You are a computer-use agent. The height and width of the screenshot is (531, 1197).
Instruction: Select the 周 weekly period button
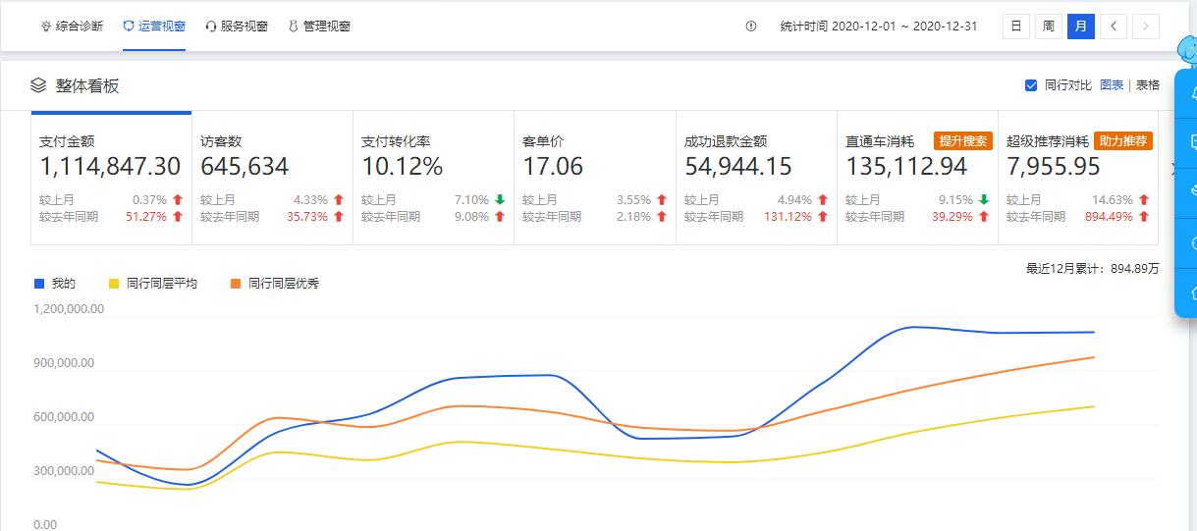click(1049, 27)
